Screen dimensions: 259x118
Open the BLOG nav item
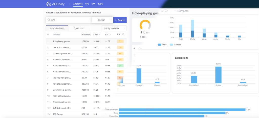click(100, 4)
